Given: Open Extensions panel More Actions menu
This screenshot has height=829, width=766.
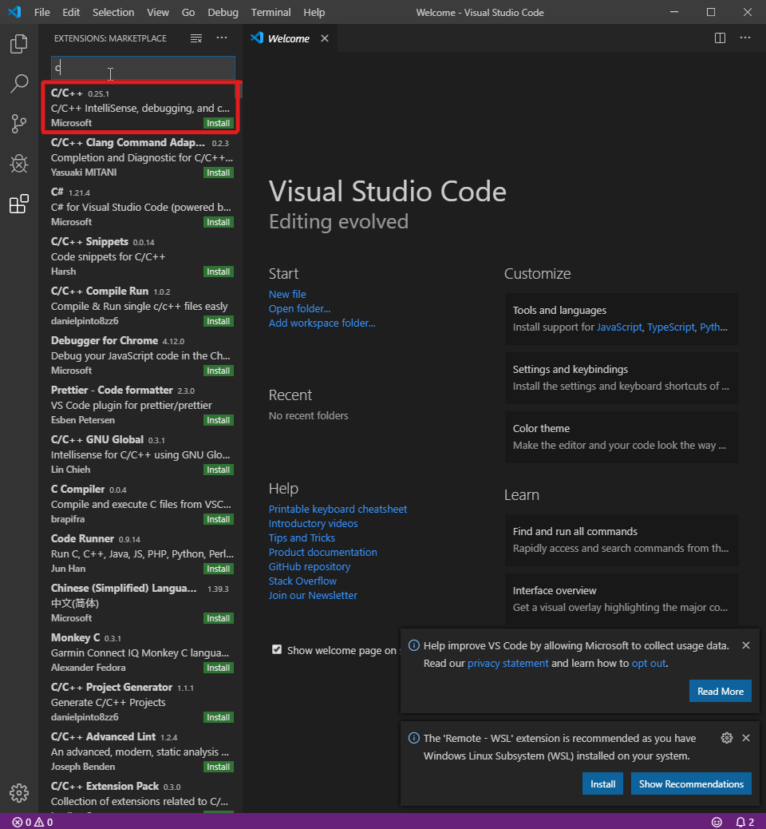Looking at the screenshot, I should coord(222,38).
